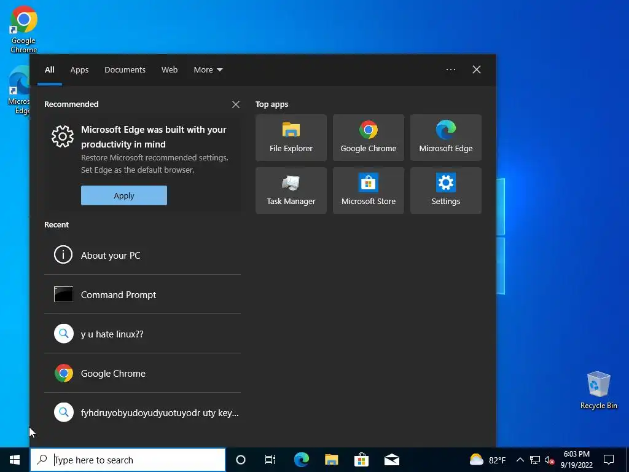The height and width of the screenshot is (472, 629).
Task: Open Settings tile in Top apps
Action: pos(446,191)
